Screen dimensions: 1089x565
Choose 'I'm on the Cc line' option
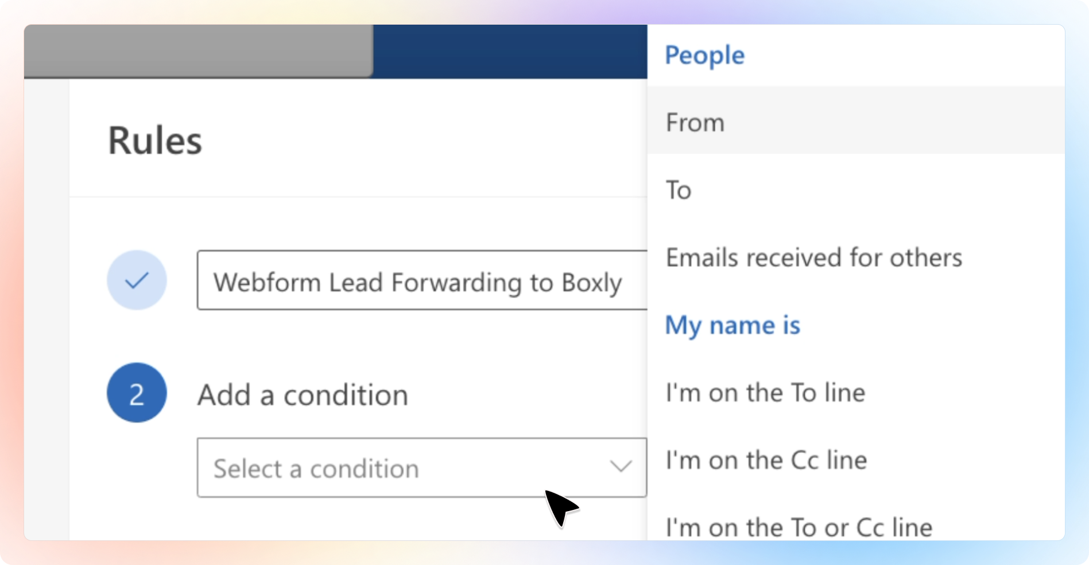(x=766, y=460)
